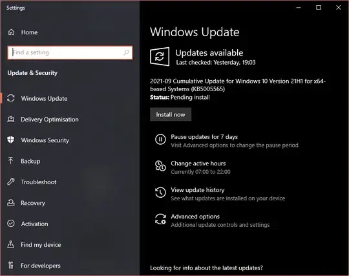Click the Updates available status text

tap(209, 53)
